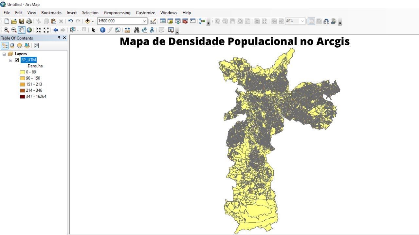Toggle auto-hide pin on Table Of Contents
This screenshot has height=235, width=419.
tap(59, 38)
